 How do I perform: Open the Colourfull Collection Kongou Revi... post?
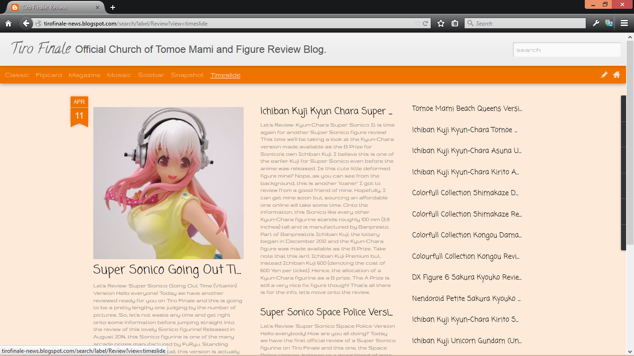coord(466,257)
